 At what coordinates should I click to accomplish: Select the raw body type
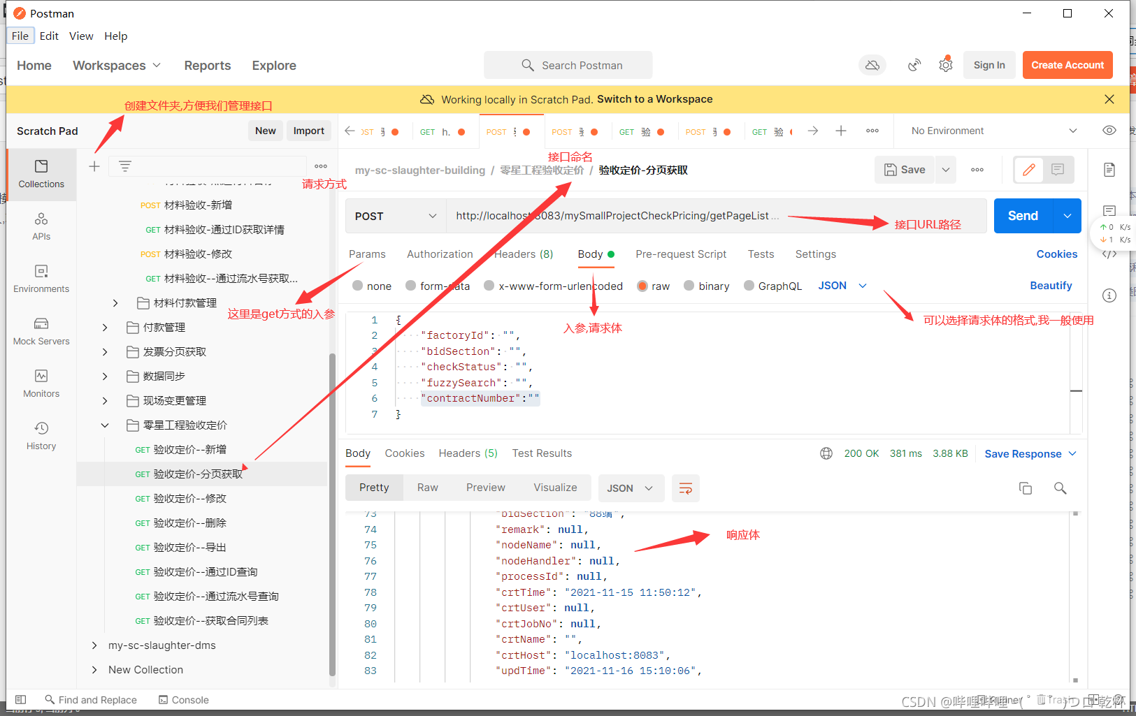(x=654, y=286)
